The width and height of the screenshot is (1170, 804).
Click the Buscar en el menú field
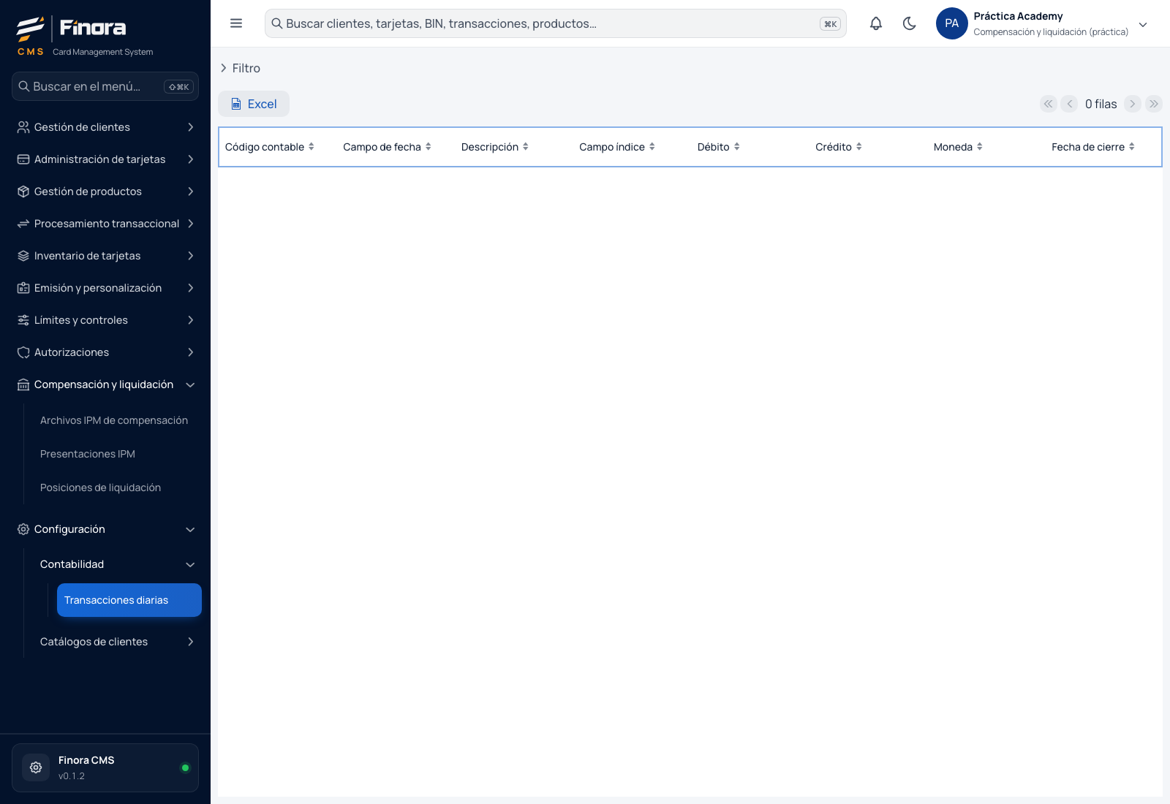coord(105,86)
